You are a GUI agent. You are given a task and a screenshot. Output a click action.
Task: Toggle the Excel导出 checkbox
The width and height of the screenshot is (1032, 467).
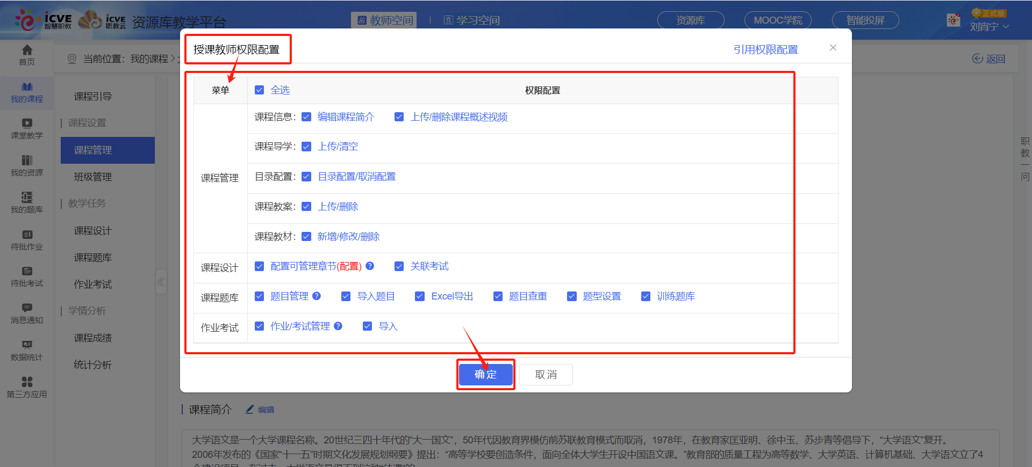click(x=420, y=296)
